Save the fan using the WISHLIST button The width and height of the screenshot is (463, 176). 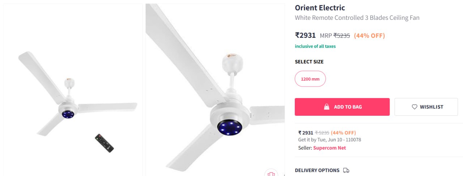(x=426, y=107)
